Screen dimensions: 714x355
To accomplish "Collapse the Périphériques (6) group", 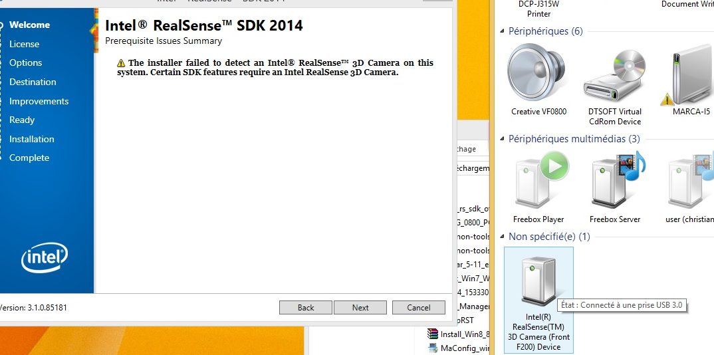I will (x=502, y=31).
